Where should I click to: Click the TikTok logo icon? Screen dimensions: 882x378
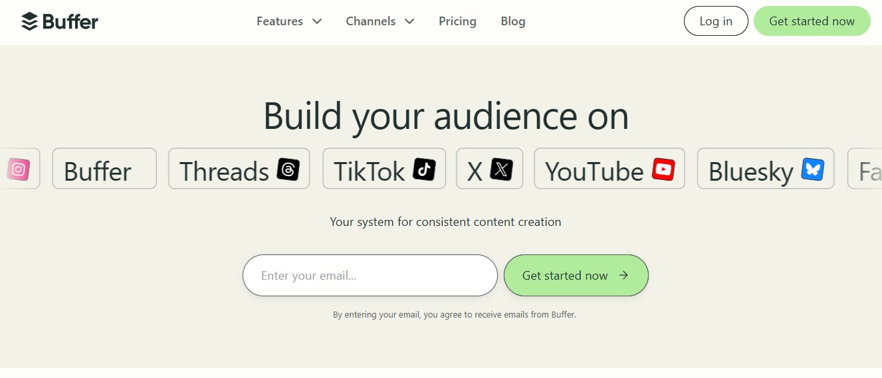click(424, 169)
